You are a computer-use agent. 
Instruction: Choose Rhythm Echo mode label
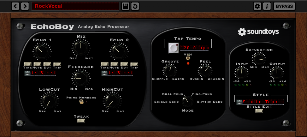(210, 102)
